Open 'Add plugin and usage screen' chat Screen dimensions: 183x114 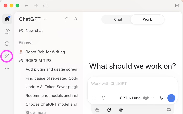click(52, 69)
